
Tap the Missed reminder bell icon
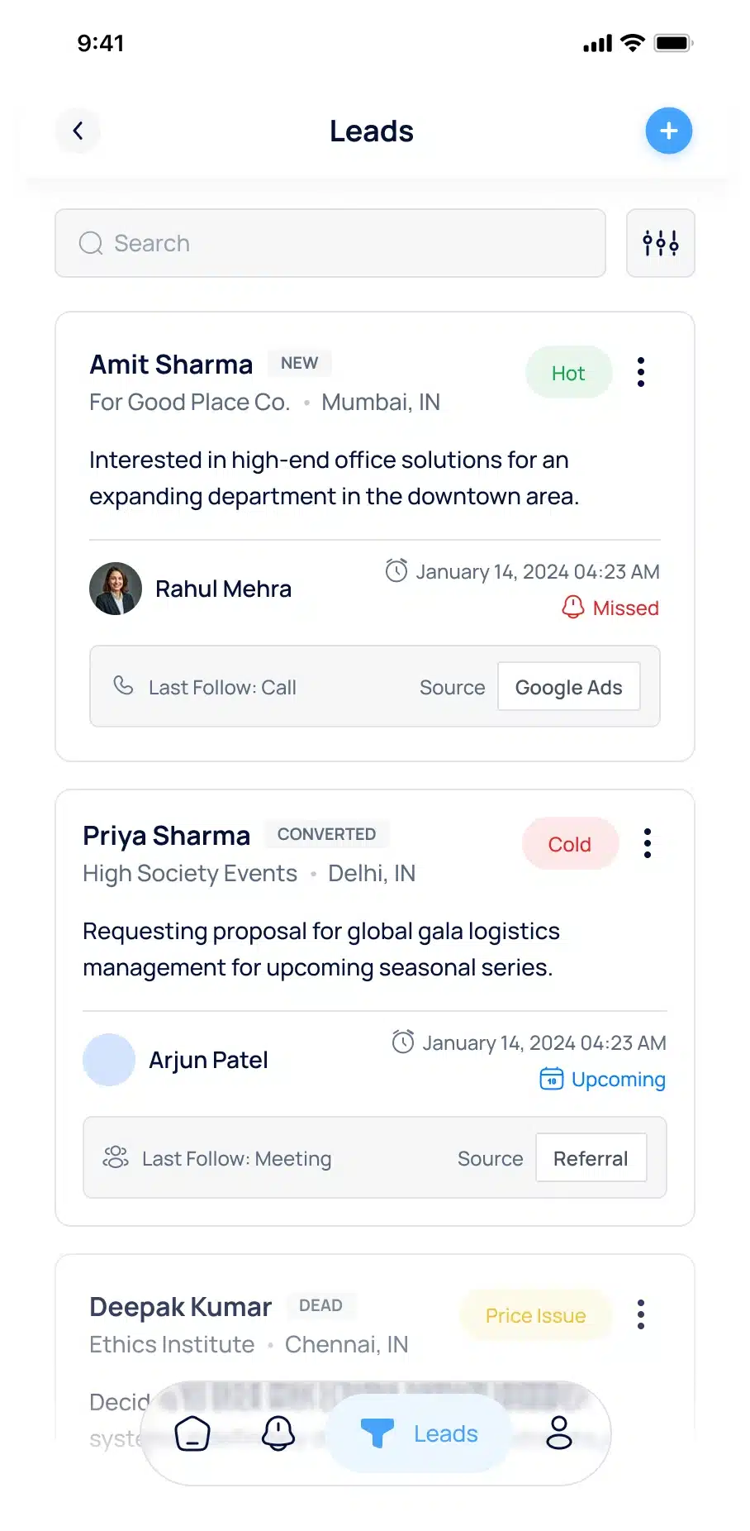[x=572, y=608]
